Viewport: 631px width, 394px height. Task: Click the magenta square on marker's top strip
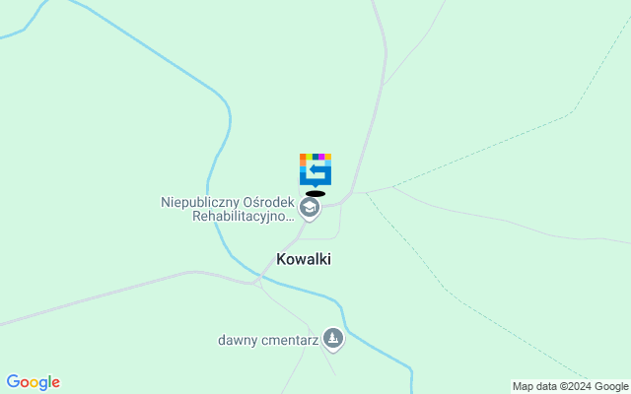(321, 157)
